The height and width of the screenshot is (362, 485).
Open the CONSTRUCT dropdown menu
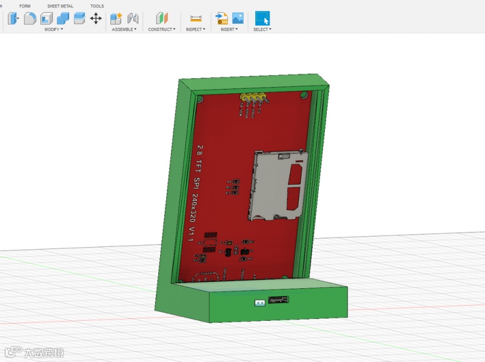pos(161,29)
